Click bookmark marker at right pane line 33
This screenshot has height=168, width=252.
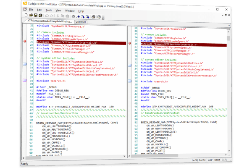130,65
